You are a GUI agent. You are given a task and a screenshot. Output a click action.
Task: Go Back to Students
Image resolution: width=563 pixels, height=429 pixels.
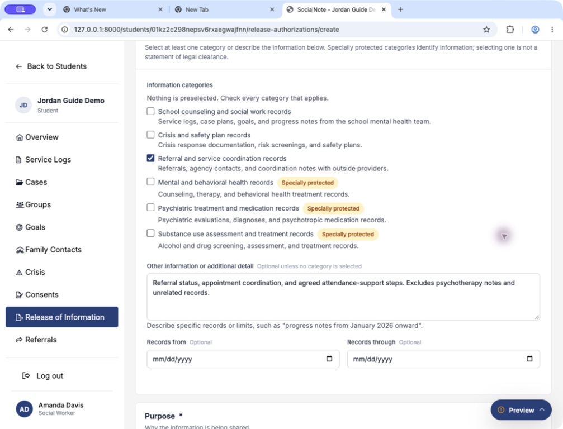point(51,66)
